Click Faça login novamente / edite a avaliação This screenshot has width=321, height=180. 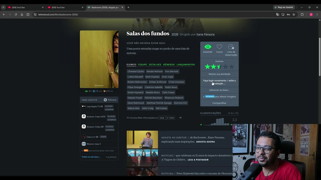[x=219, y=82]
